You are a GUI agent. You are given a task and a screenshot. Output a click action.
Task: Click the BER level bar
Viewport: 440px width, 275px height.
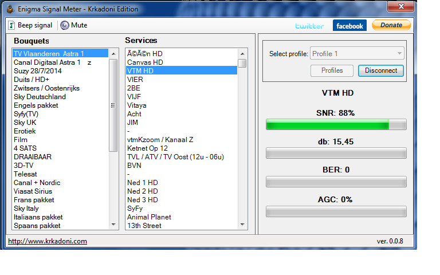click(336, 182)
